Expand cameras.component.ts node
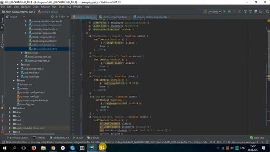 pos(25,33)
